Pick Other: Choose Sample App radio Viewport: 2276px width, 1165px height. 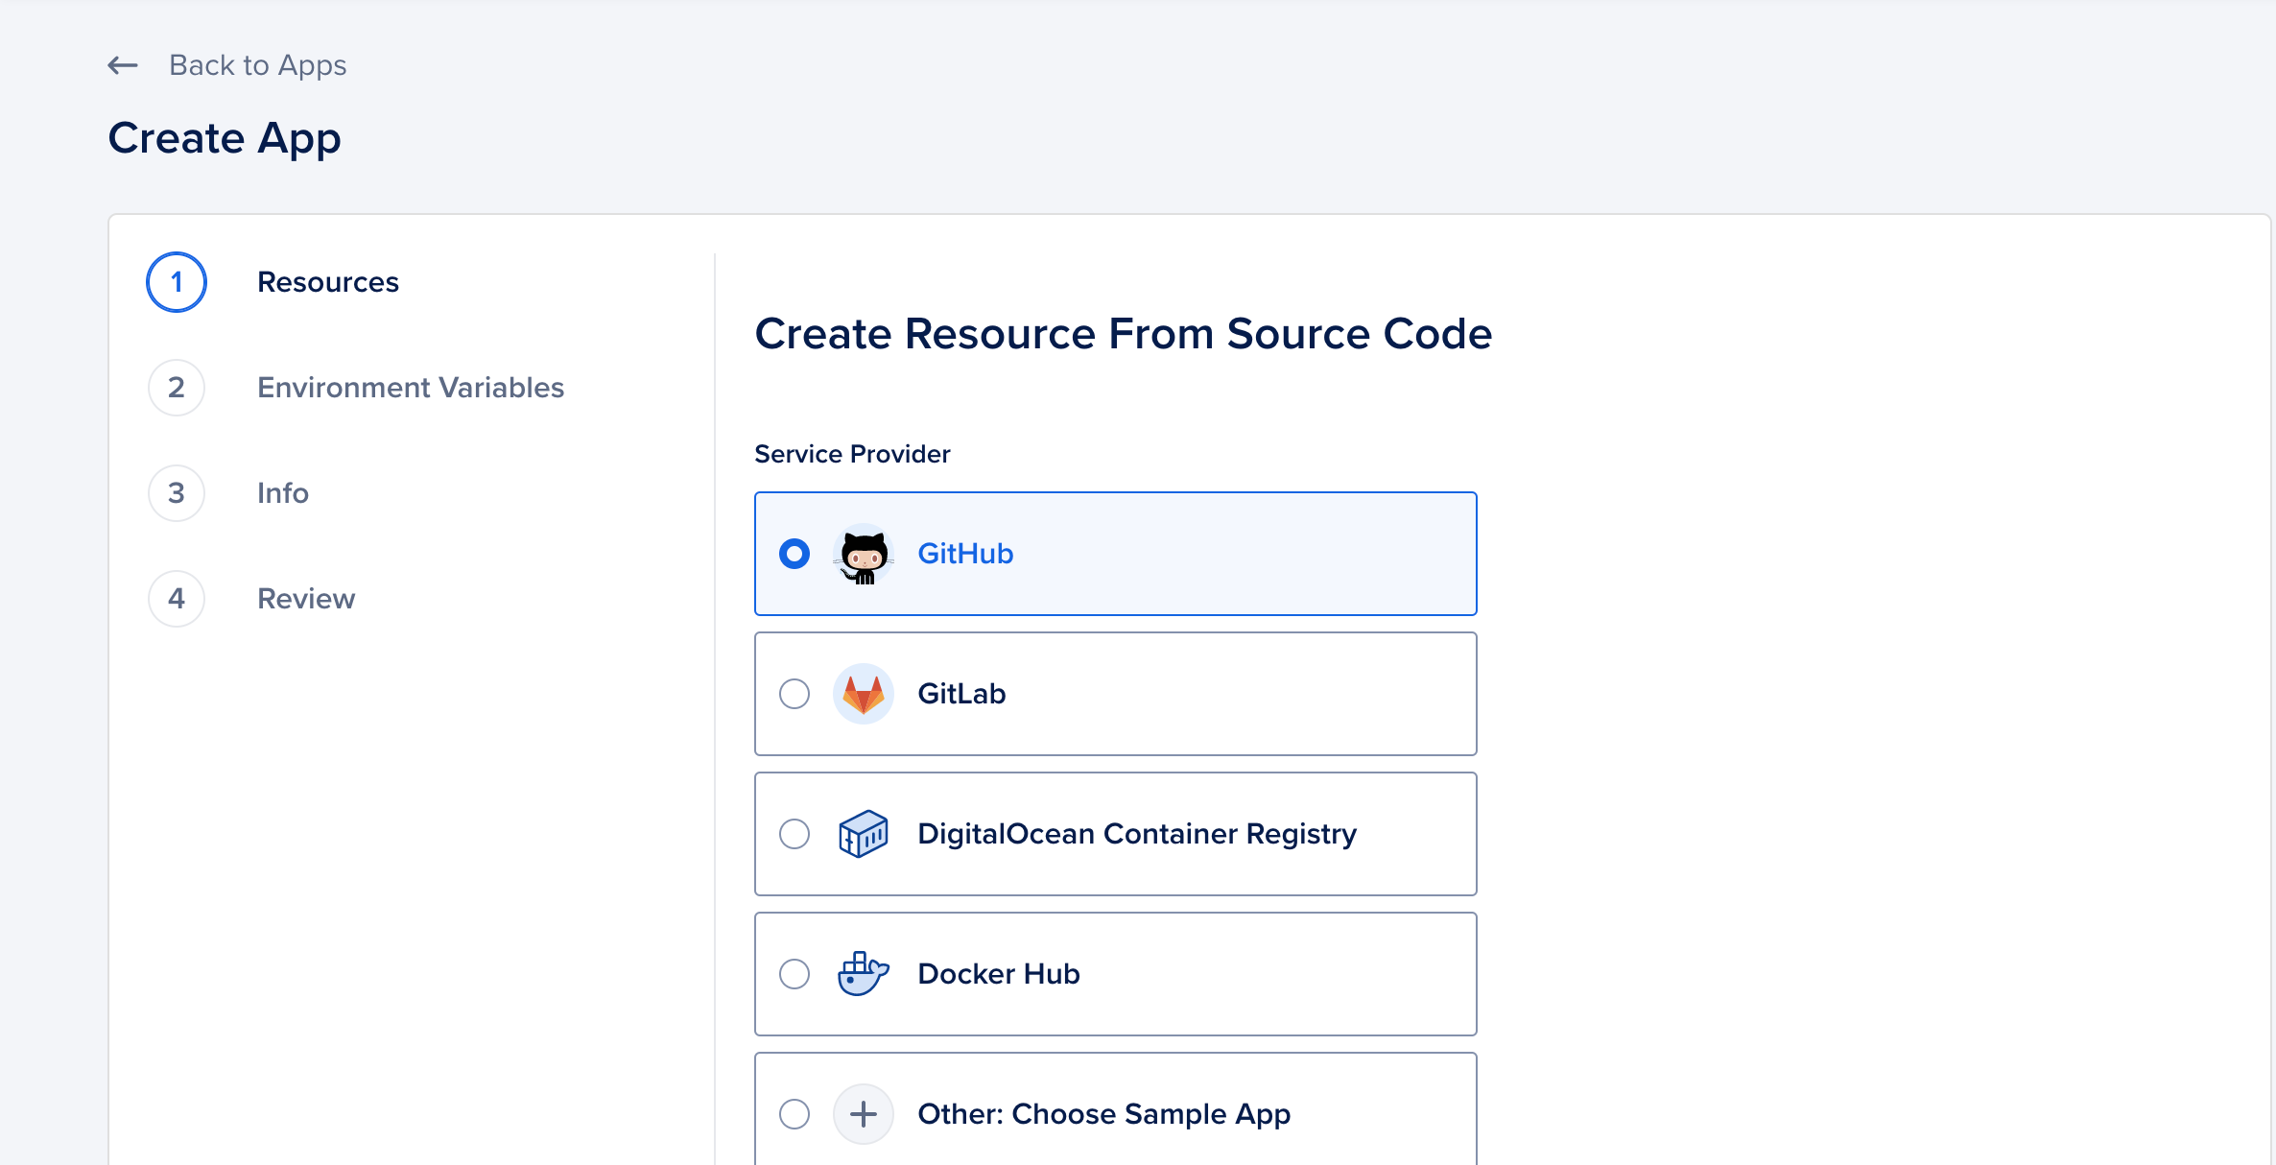click(x=794, y=1114)
